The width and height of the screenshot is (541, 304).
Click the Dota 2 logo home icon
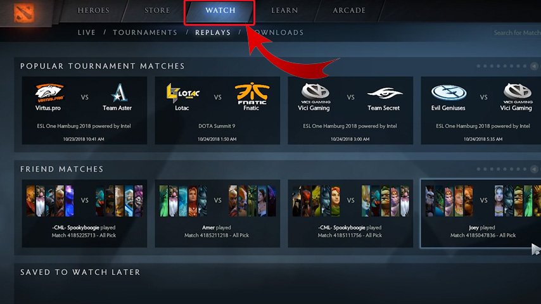pyautogui.click(x=24, y=13)
